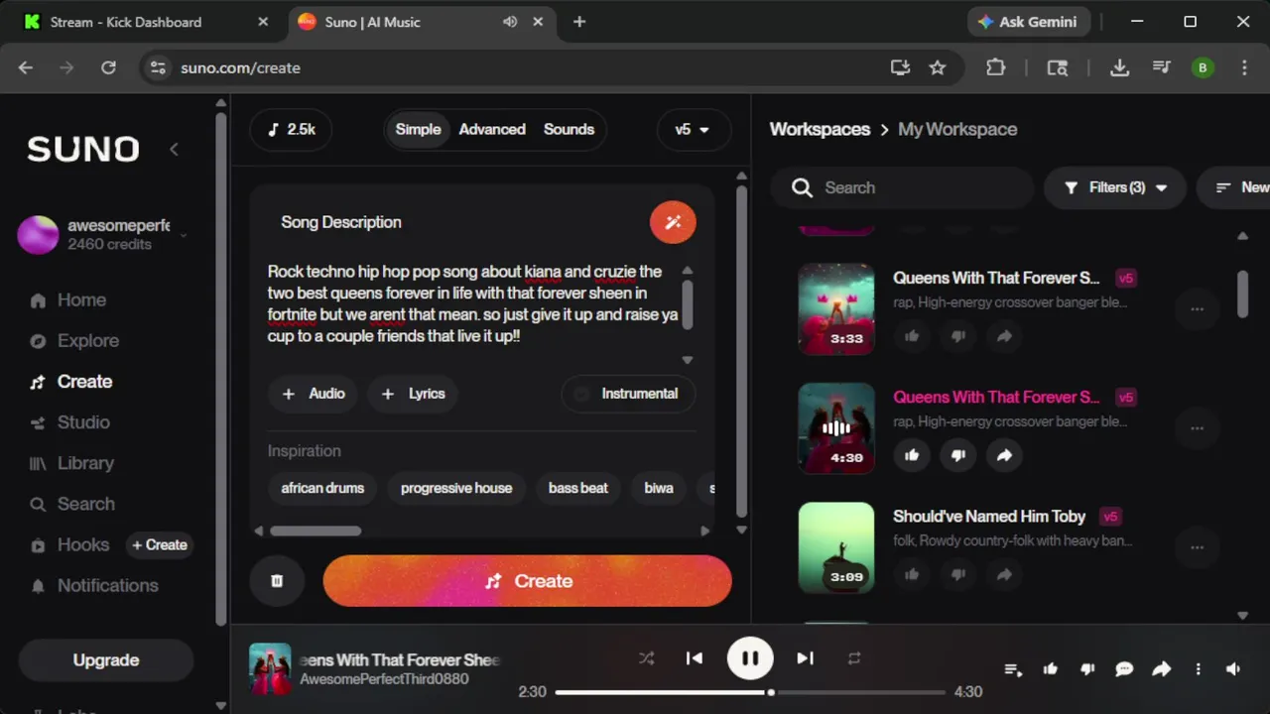Switch to the Sounds tab
This screenshot has height=714, width=1270.
569,129
